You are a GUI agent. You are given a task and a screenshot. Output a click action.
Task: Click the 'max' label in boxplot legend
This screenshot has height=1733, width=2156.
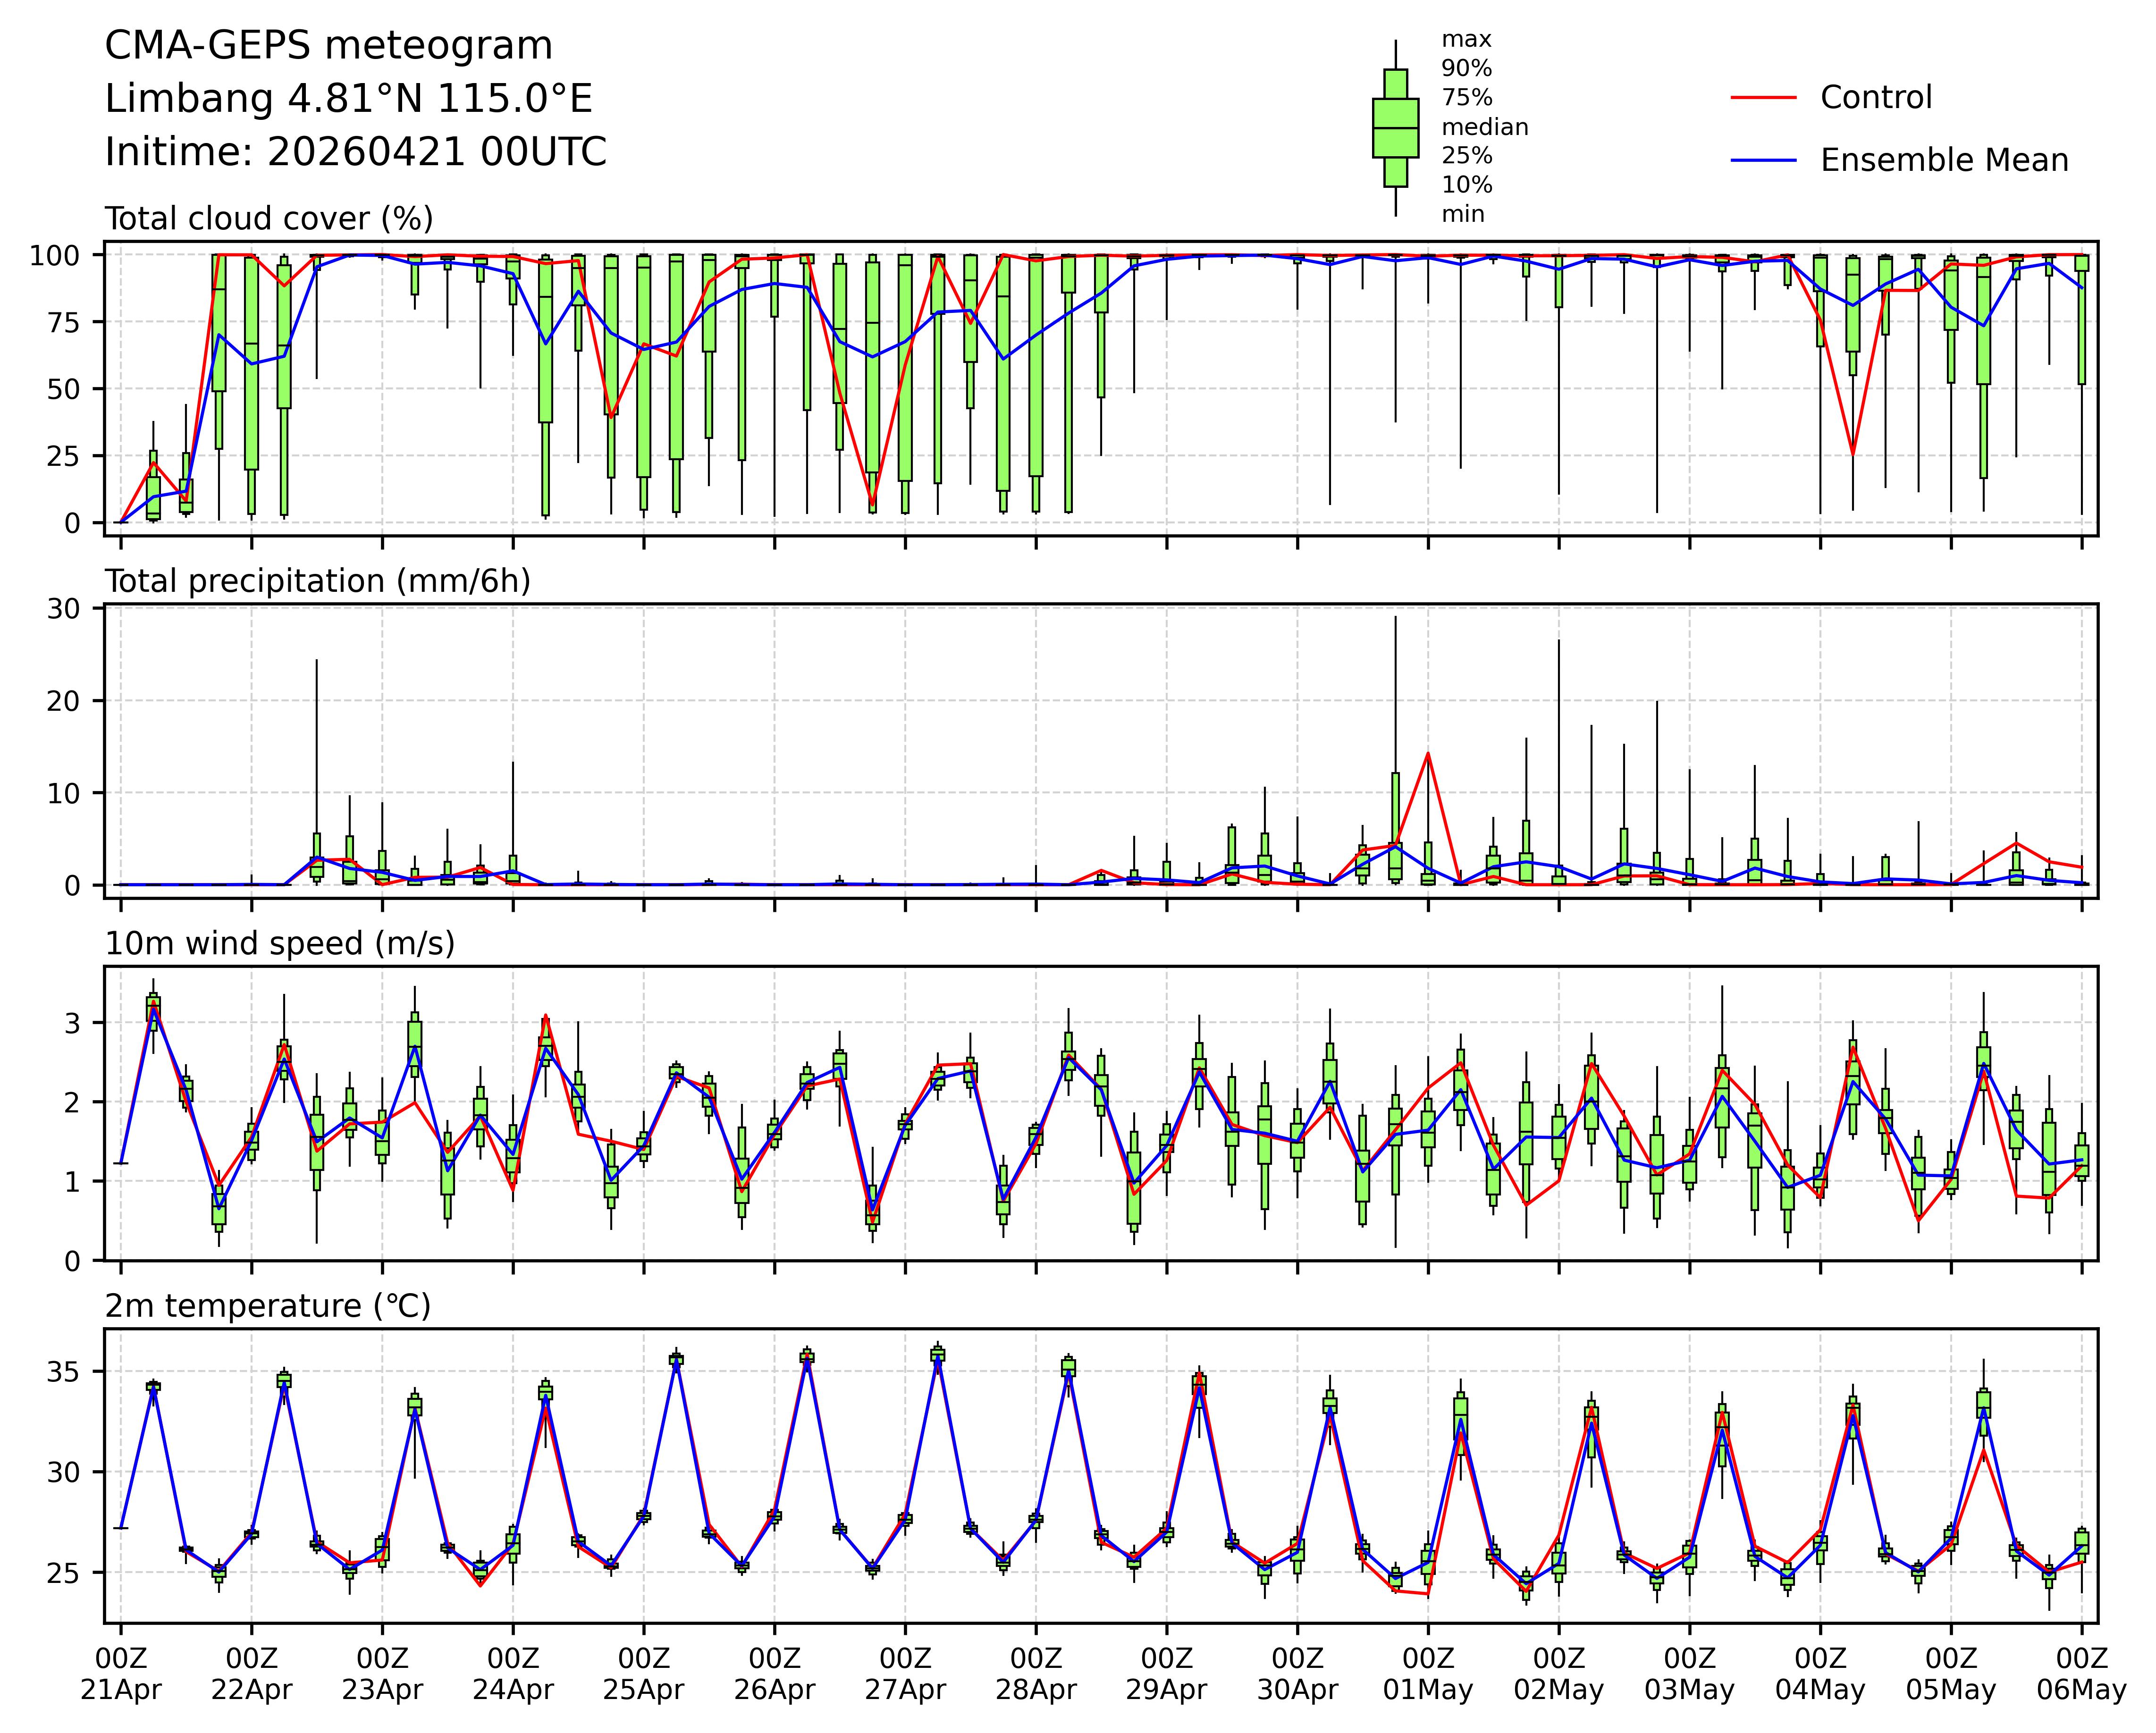(x=1466, y=40)
